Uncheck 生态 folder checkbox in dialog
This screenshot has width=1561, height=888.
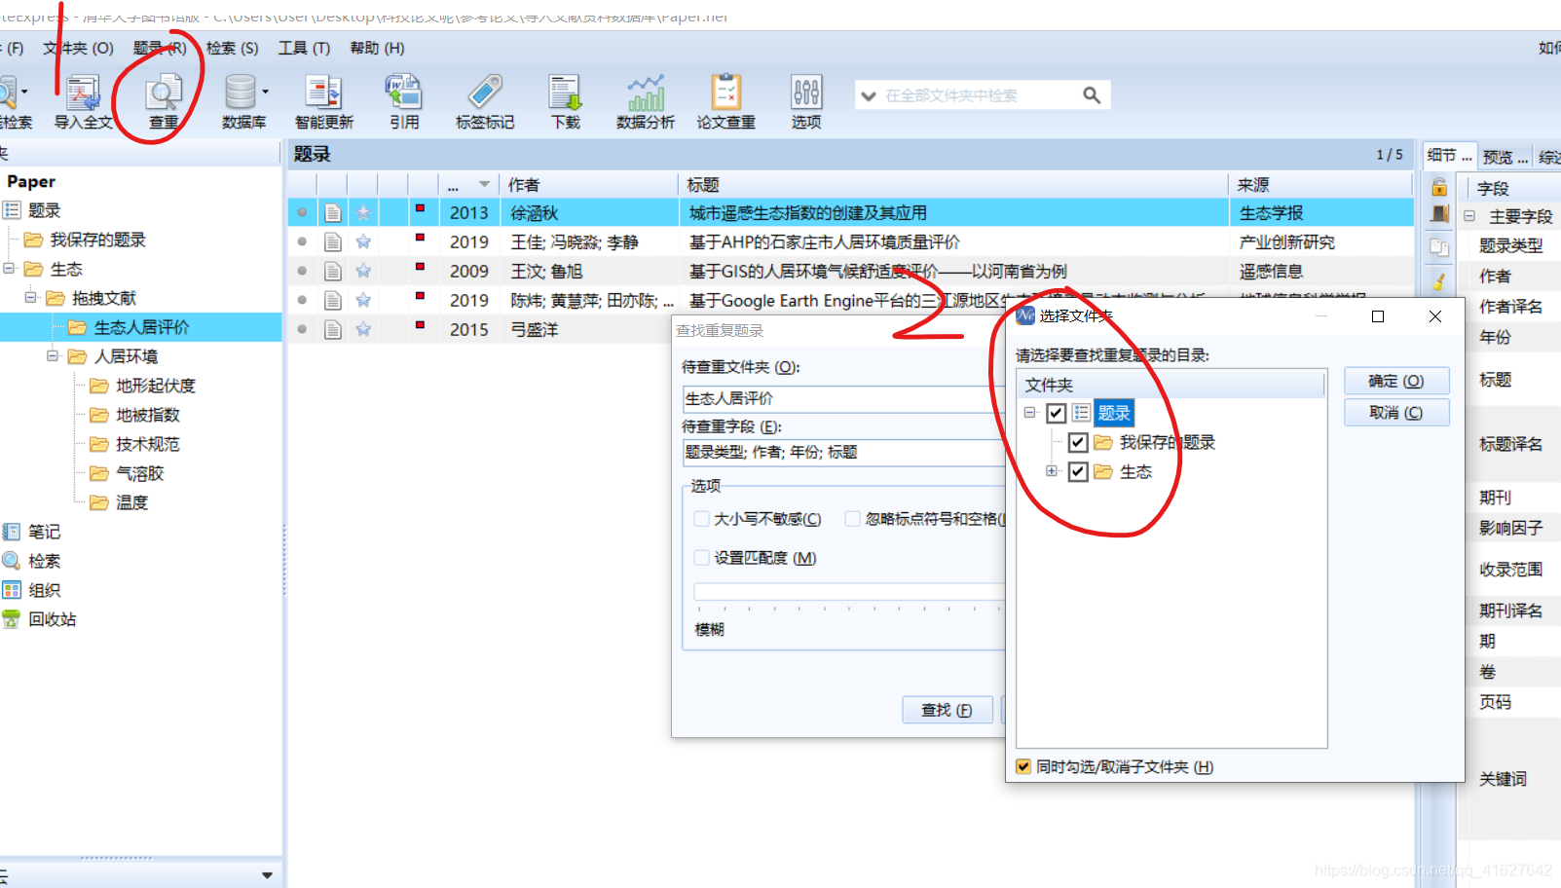[x=1078, y=471]
